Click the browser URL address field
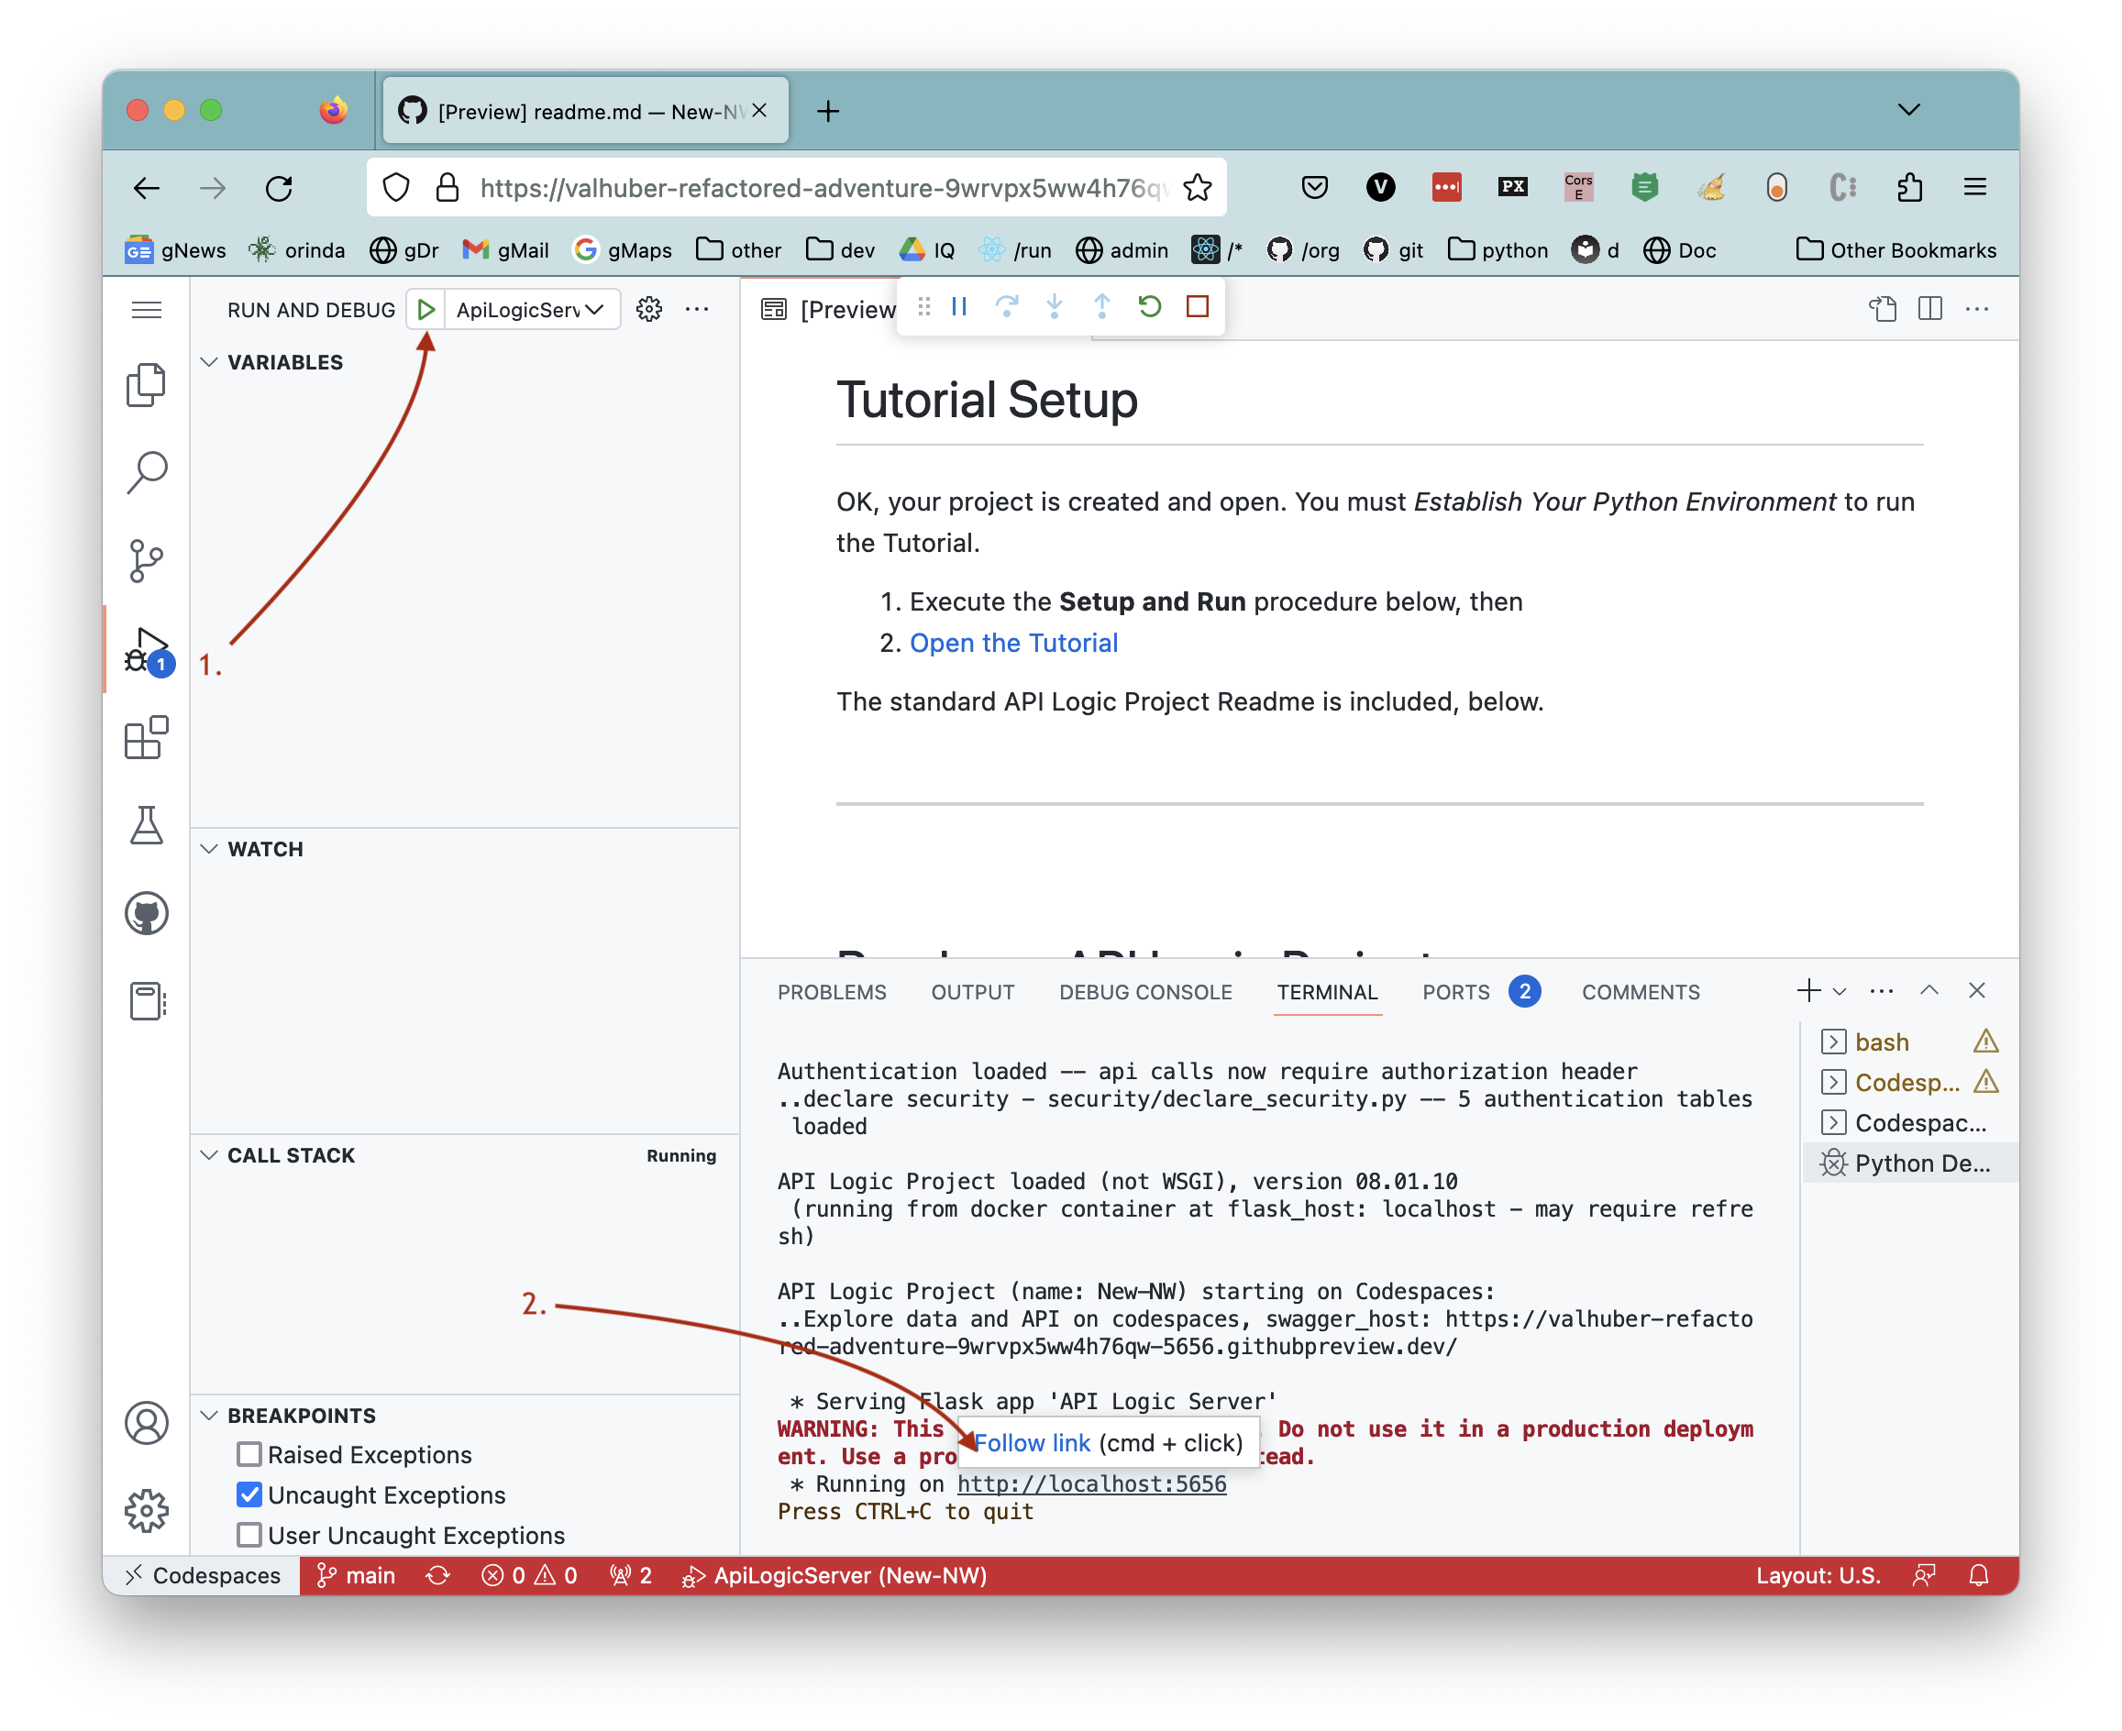Viewport: 2122px width, 1731px height. (818, 187)
